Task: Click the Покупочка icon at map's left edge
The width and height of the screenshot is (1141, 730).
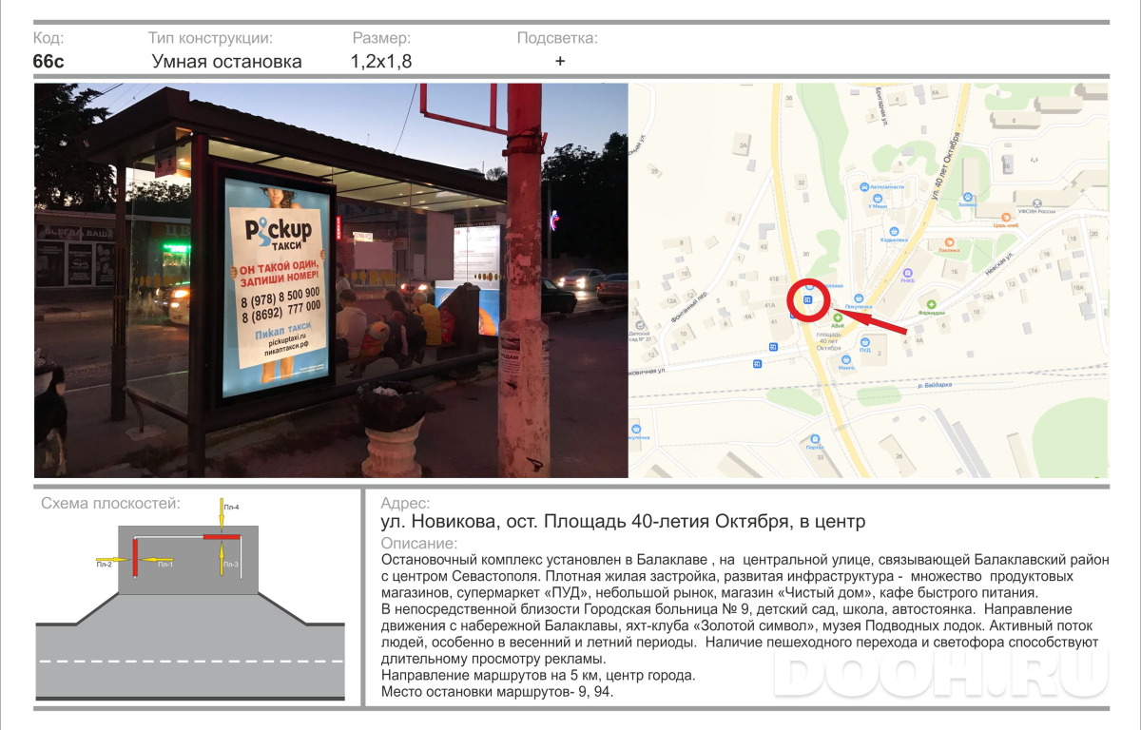Action: 636,429
